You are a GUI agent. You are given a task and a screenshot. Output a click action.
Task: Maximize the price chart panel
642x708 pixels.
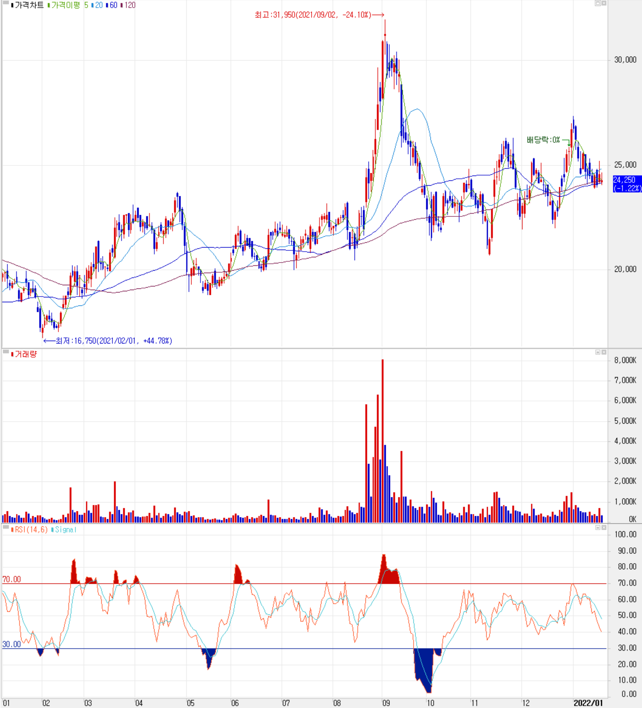[x=597, y=3]
